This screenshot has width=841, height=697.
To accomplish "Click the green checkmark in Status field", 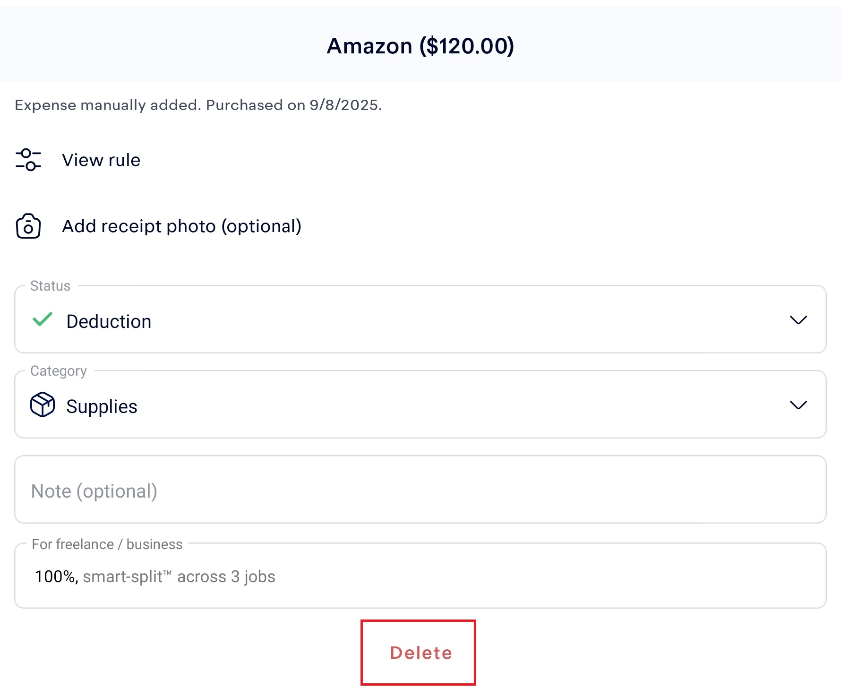I will click(43, 320).
